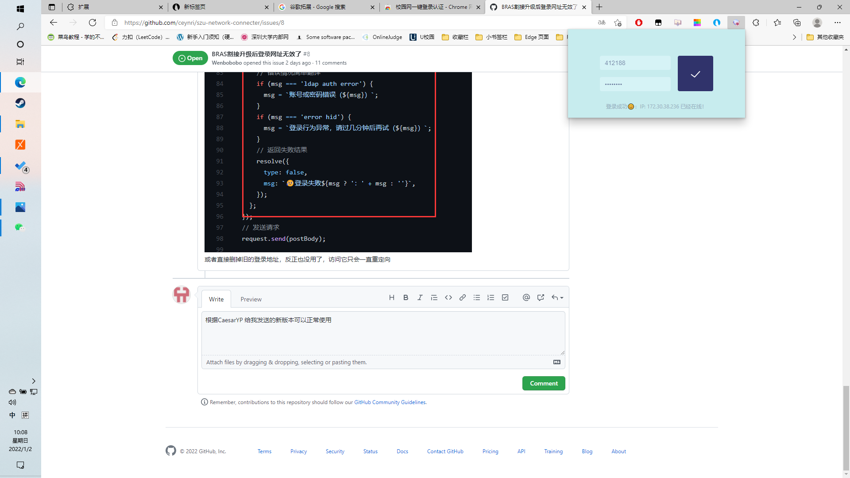The height and width of the screenshot is (478, 850).
Task: Directly mention a user with @ icon
Action: click(526, 297)
